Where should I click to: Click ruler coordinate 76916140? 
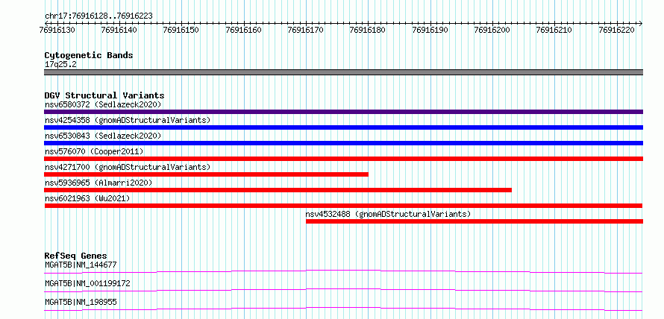[119, 30]
